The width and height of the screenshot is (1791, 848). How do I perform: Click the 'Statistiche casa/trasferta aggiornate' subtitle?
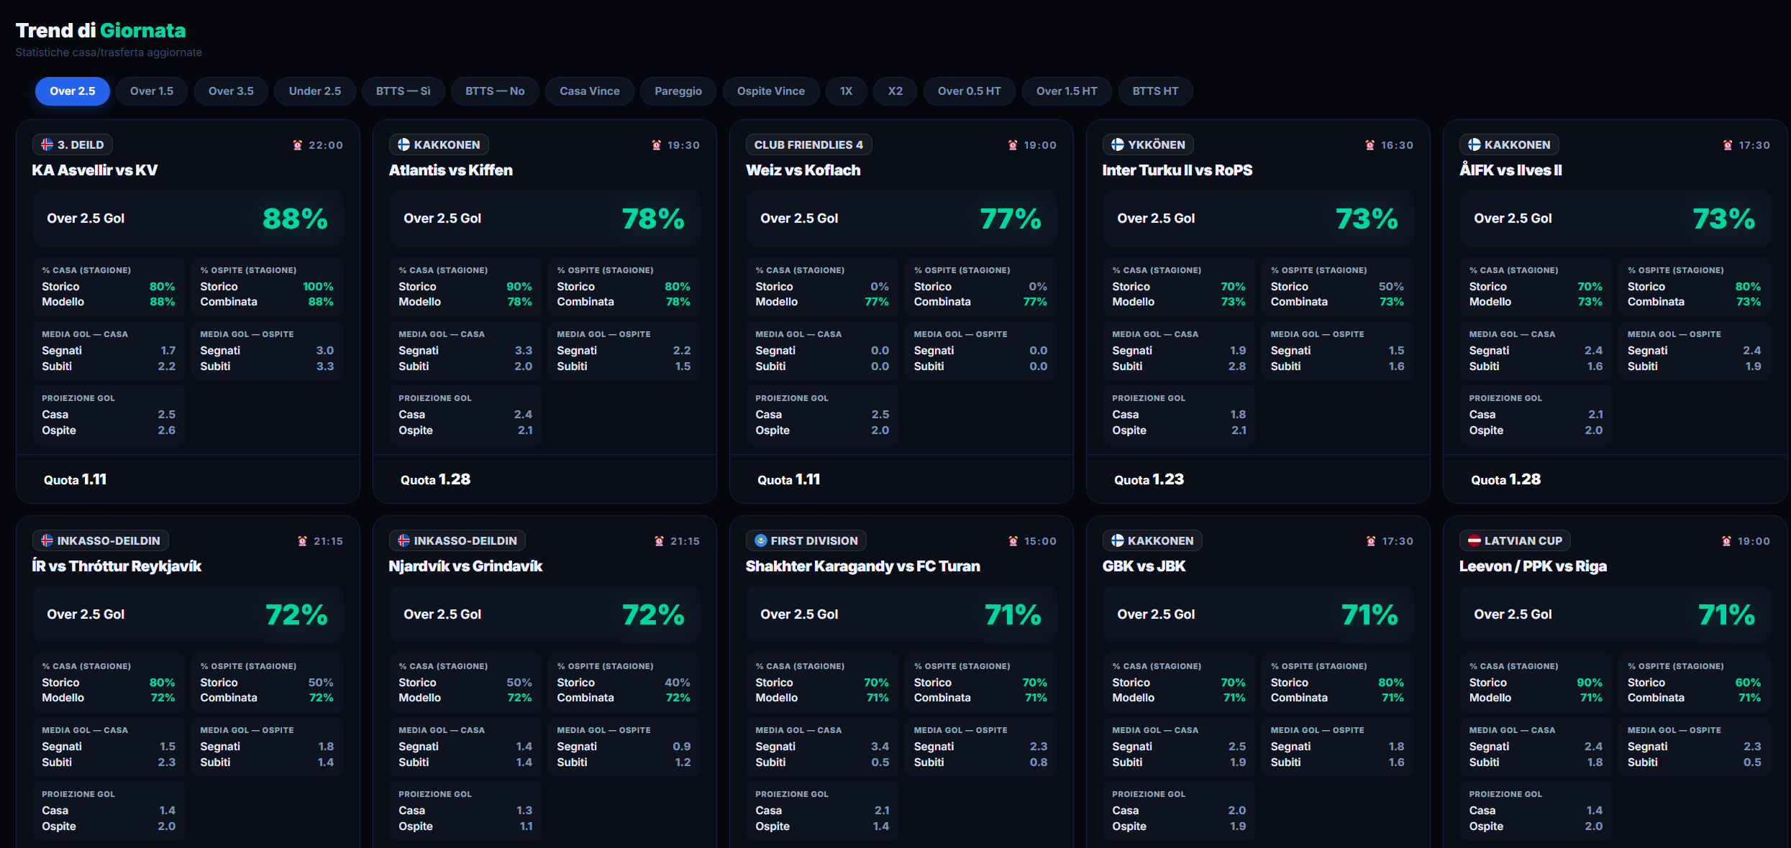(109, 52)
